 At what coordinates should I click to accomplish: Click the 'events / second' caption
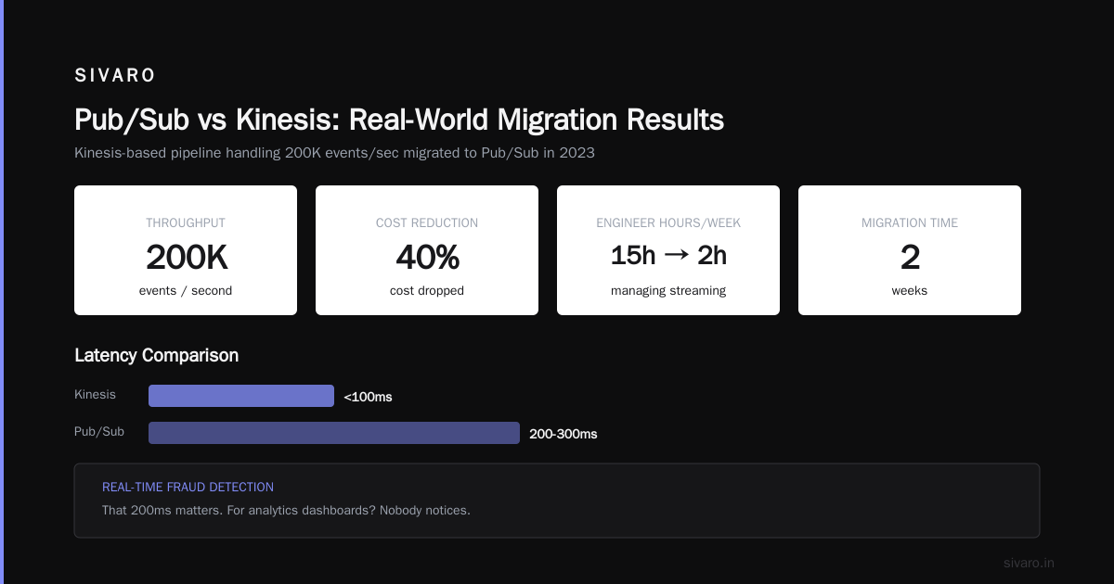point(186,290)
